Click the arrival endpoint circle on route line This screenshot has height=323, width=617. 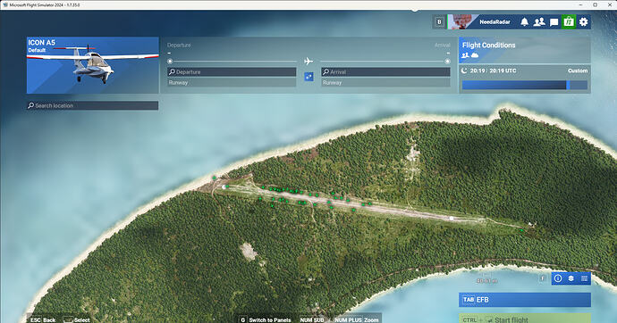(x=447, y=62)
